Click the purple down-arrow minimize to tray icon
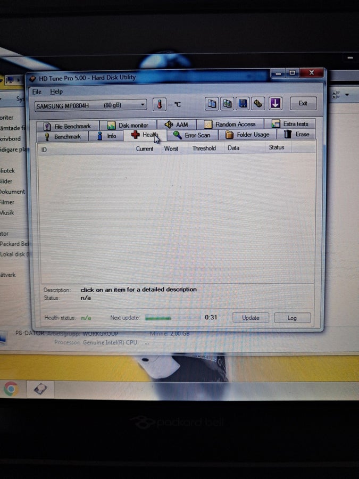The image size is (359, 479). coord(275,103)
